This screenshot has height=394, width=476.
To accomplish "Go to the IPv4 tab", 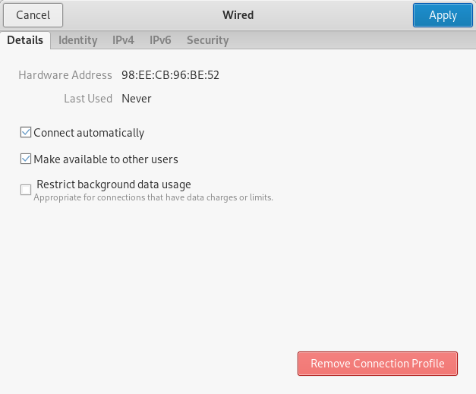I will [123, 40].
